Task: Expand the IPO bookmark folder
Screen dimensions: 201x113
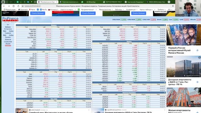Action: pos(170,10)
